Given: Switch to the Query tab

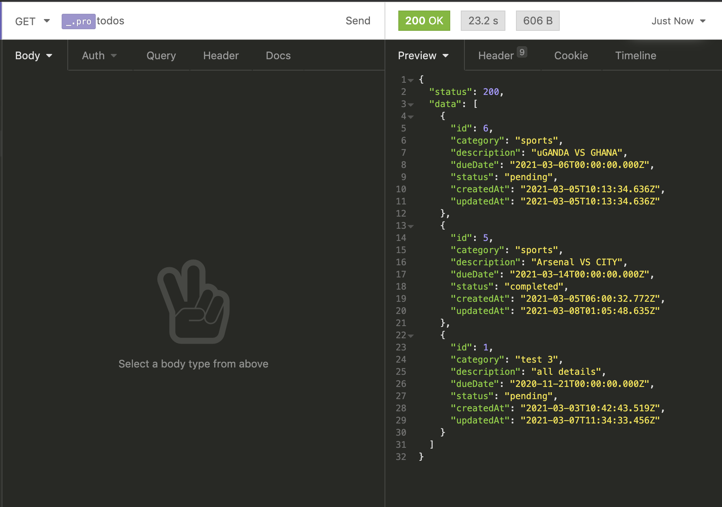Looking at the screenshot, I should [x=161, y=56].
